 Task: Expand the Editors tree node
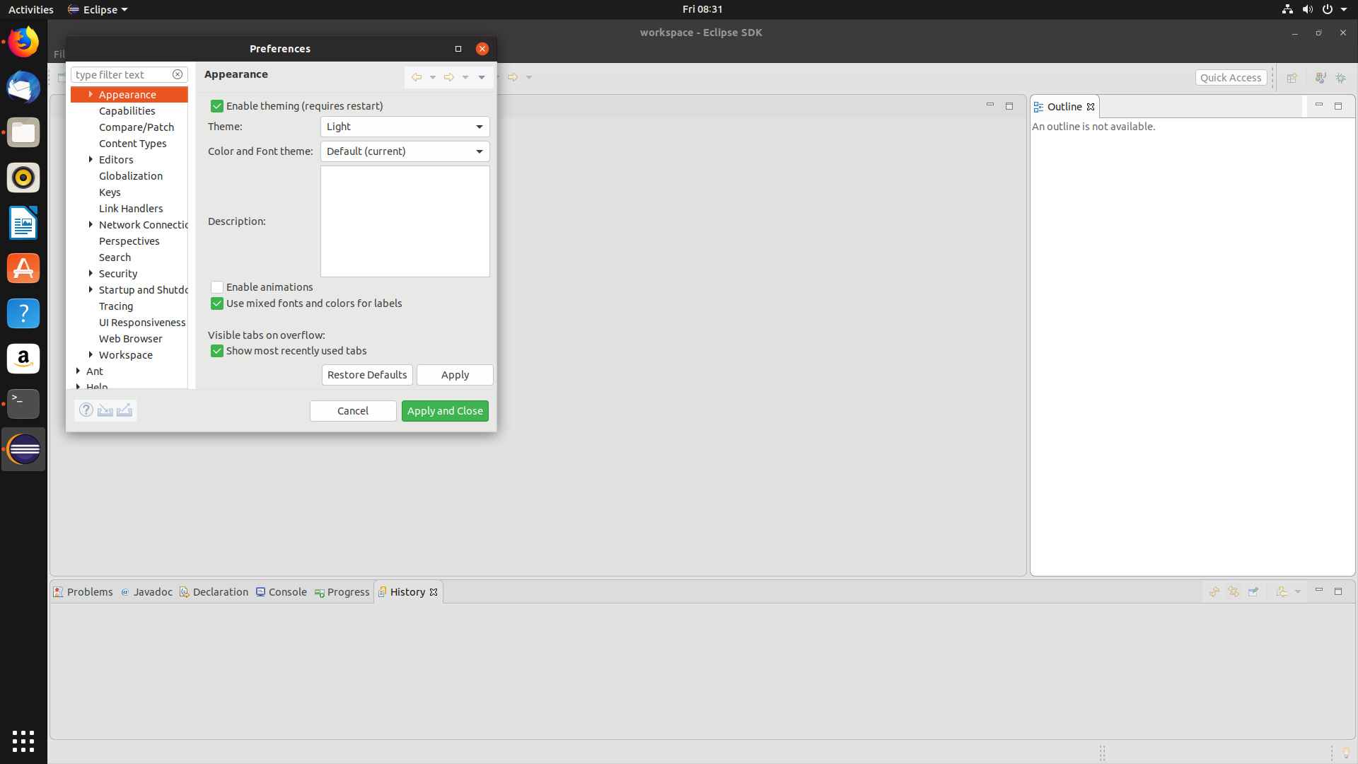(91, 159)
